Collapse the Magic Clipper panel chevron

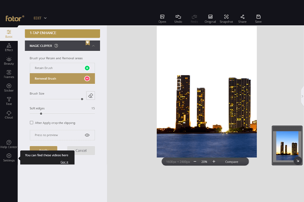(x=93, y=46)
